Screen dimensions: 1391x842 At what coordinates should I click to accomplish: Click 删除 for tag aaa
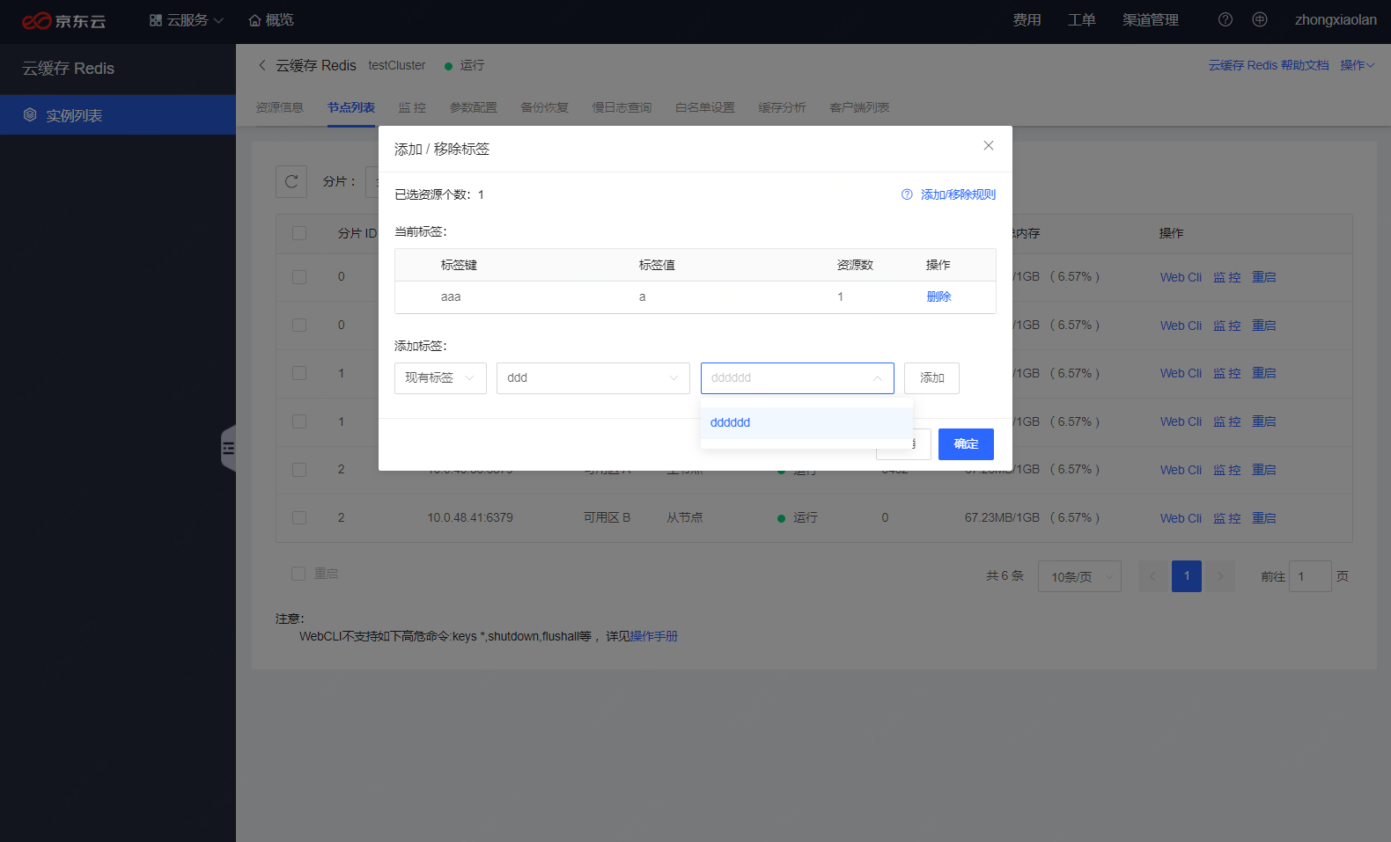pyautogui.click(x=938, y=297)
